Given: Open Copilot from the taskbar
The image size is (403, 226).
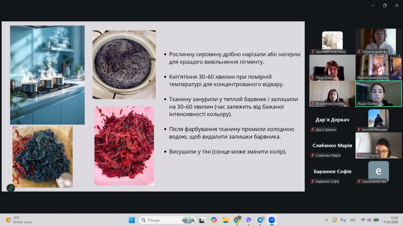Looking at the screenshot, I should pyautogui.click(x=214, y=220).
